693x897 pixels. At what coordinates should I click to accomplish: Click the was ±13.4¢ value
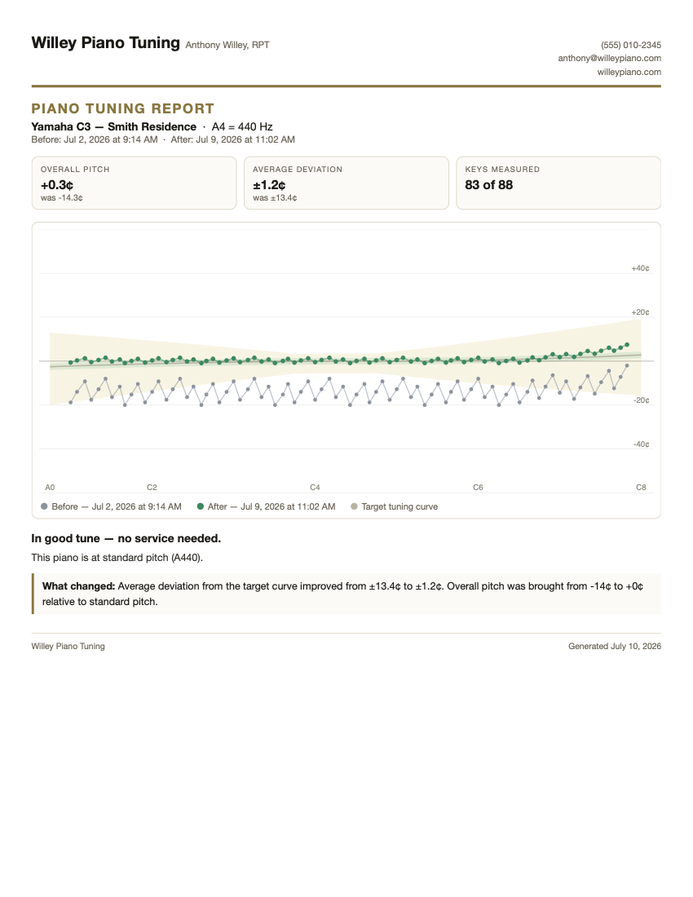[x=275, y=198]
